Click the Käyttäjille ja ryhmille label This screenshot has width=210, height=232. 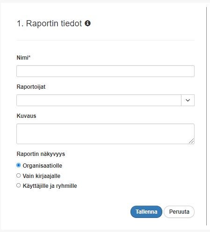click(50, 186)
